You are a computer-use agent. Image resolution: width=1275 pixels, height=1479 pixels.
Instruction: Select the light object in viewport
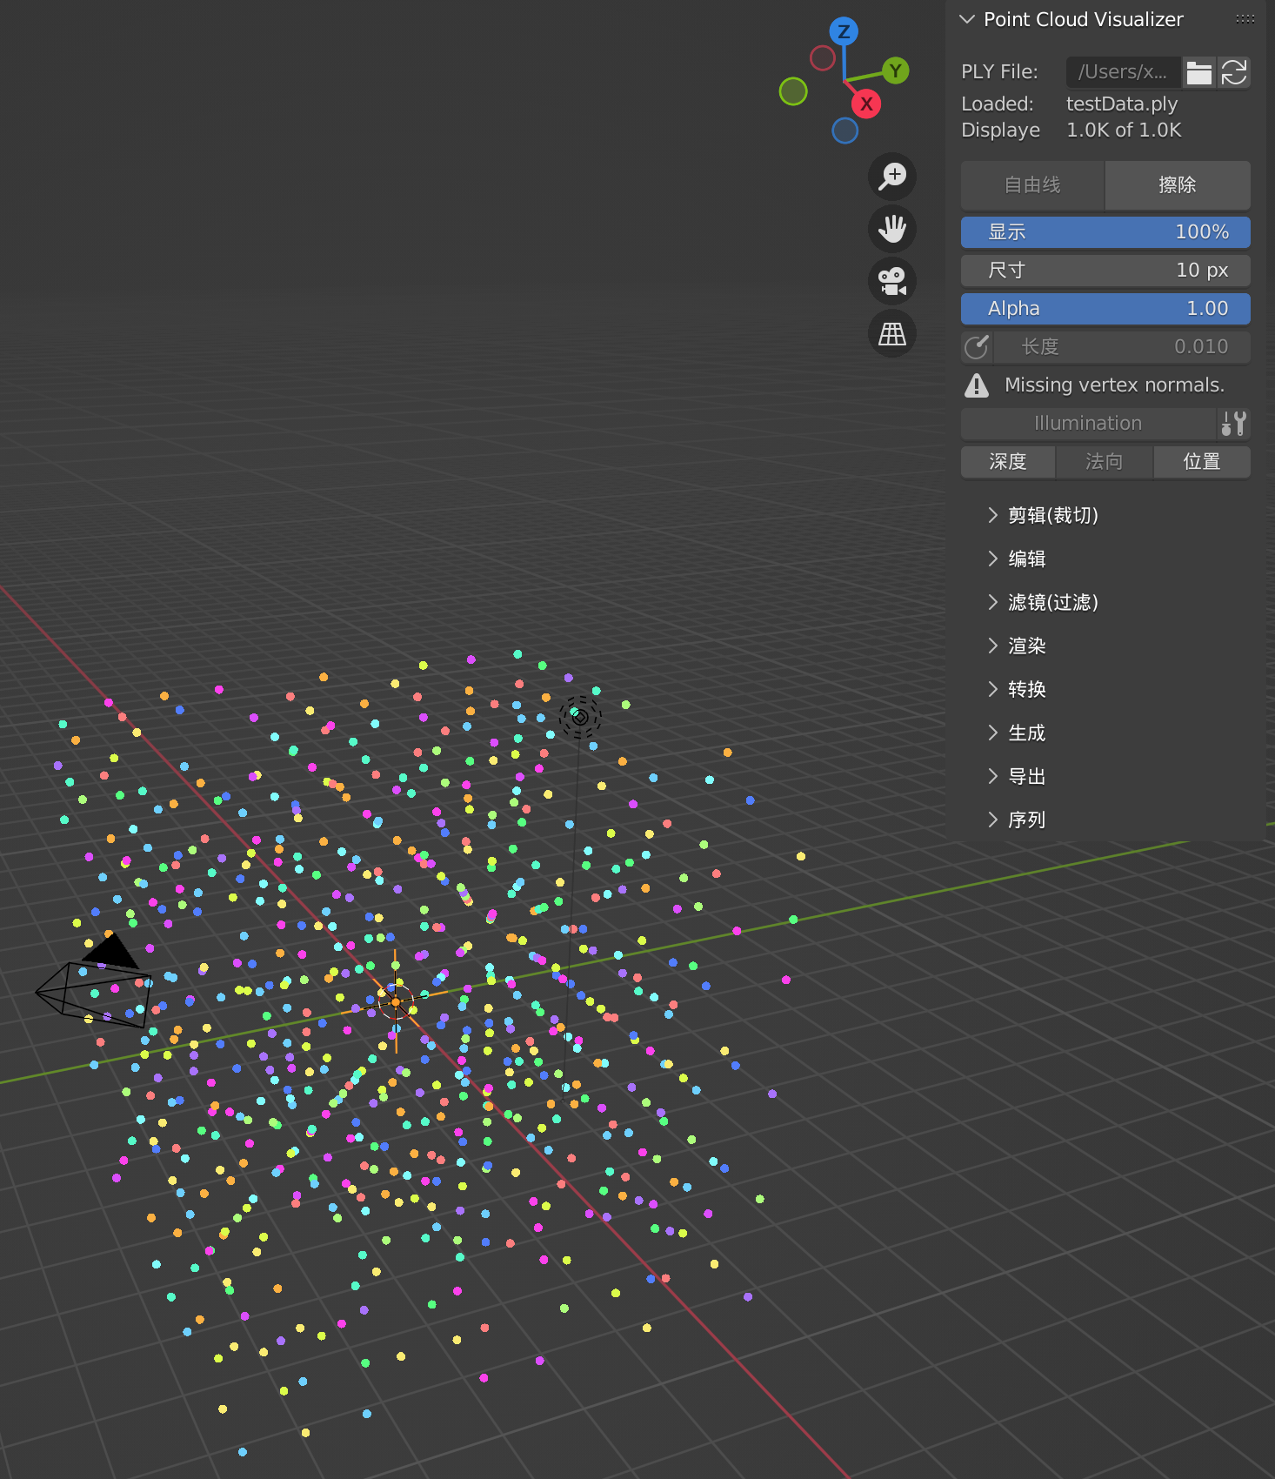tap(580, 717)
